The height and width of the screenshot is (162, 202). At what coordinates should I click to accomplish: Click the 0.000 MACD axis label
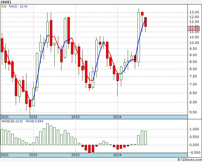point(195,145)
